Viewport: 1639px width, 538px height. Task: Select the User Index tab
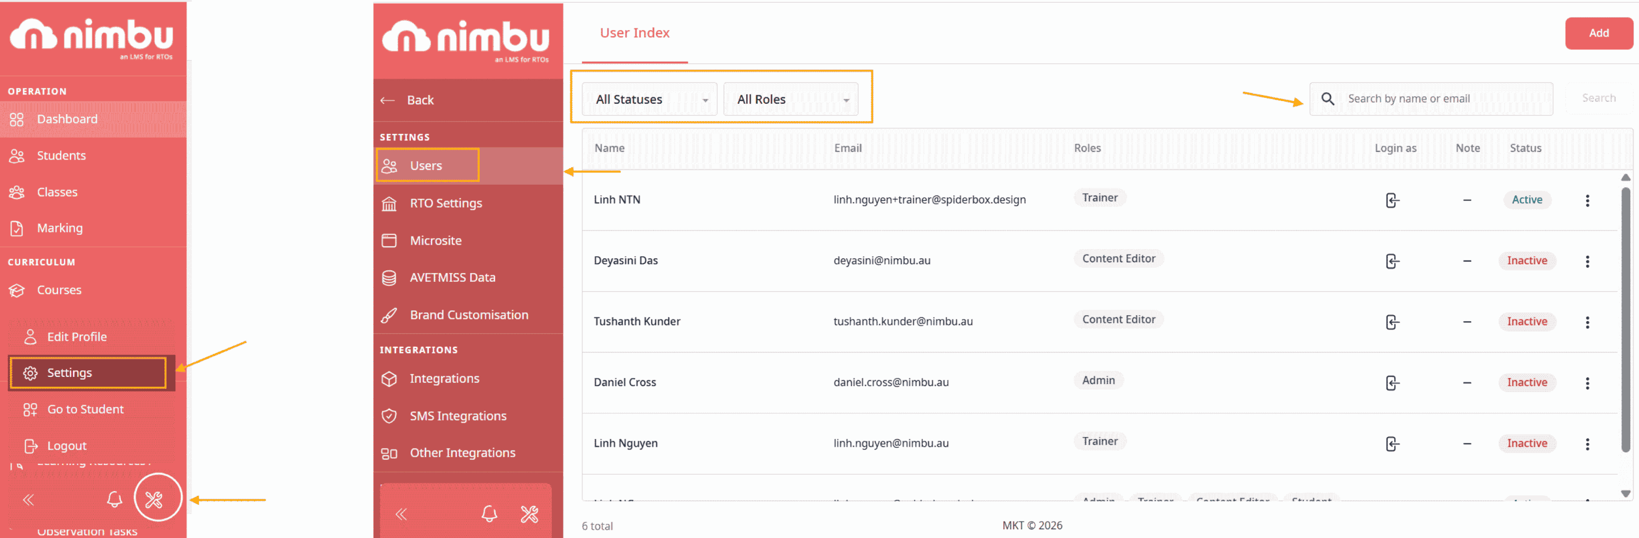tap(634, 33)
